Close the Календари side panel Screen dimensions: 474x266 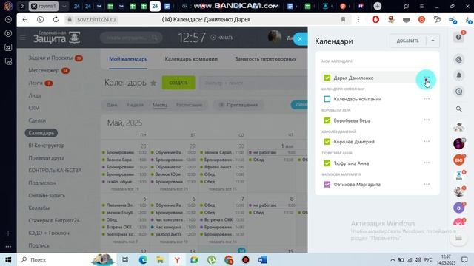(300, 39)
